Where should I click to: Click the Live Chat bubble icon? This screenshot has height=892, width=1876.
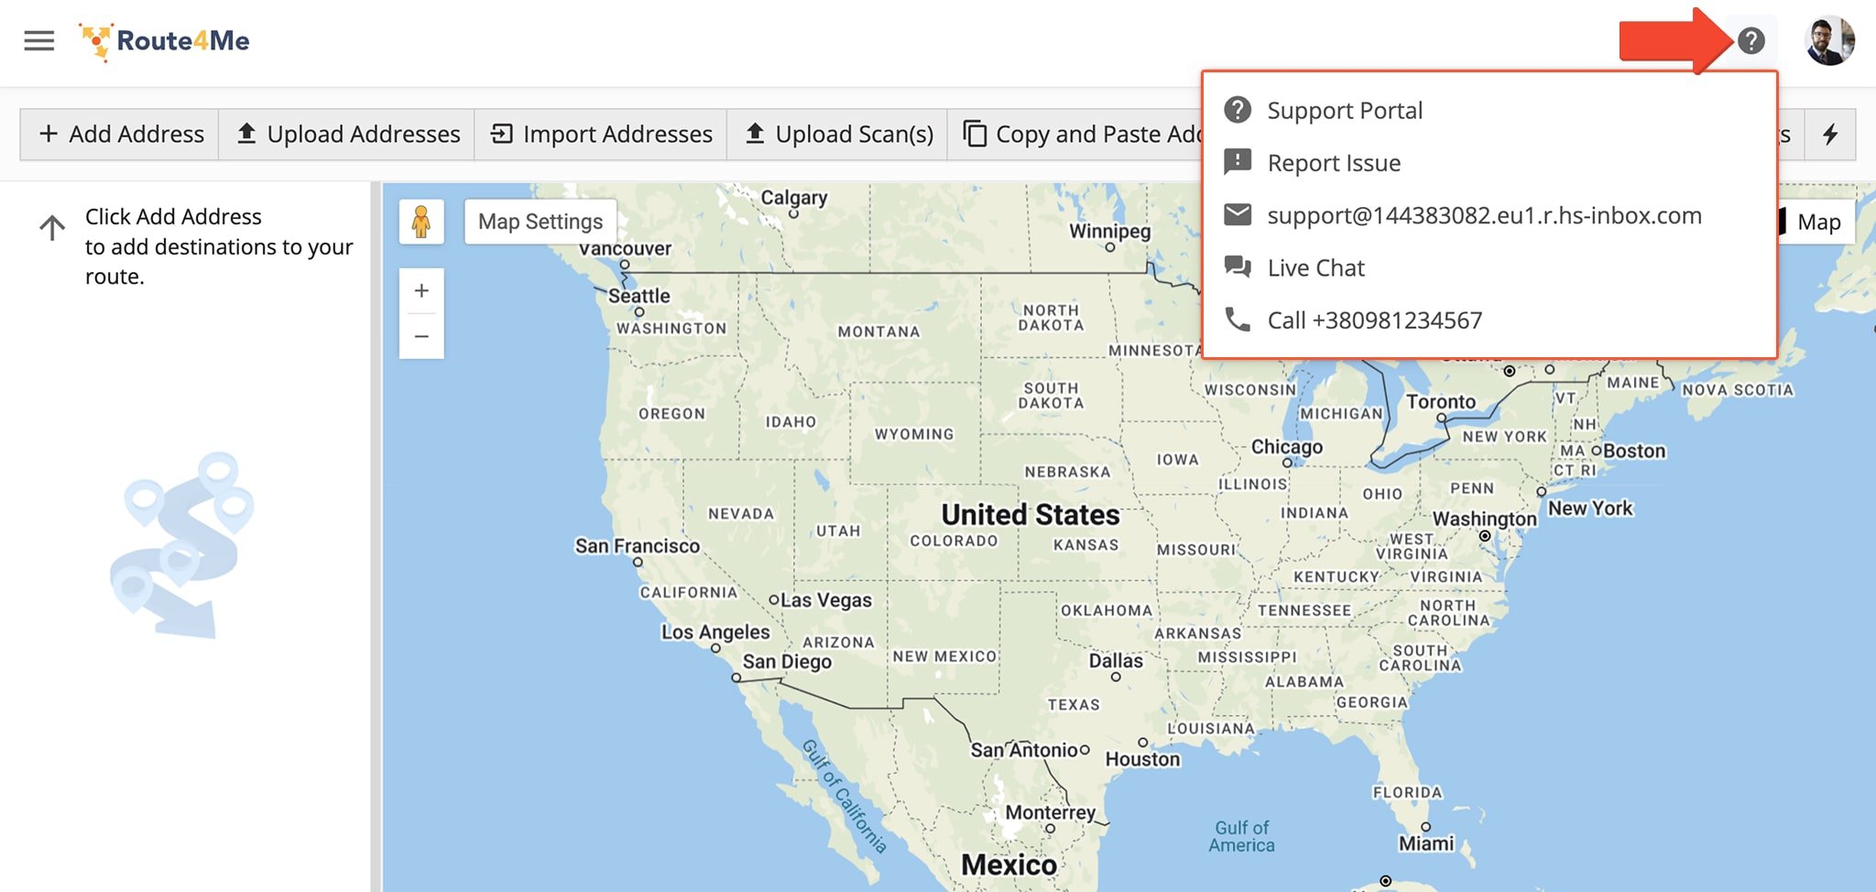pos(1238,267)
